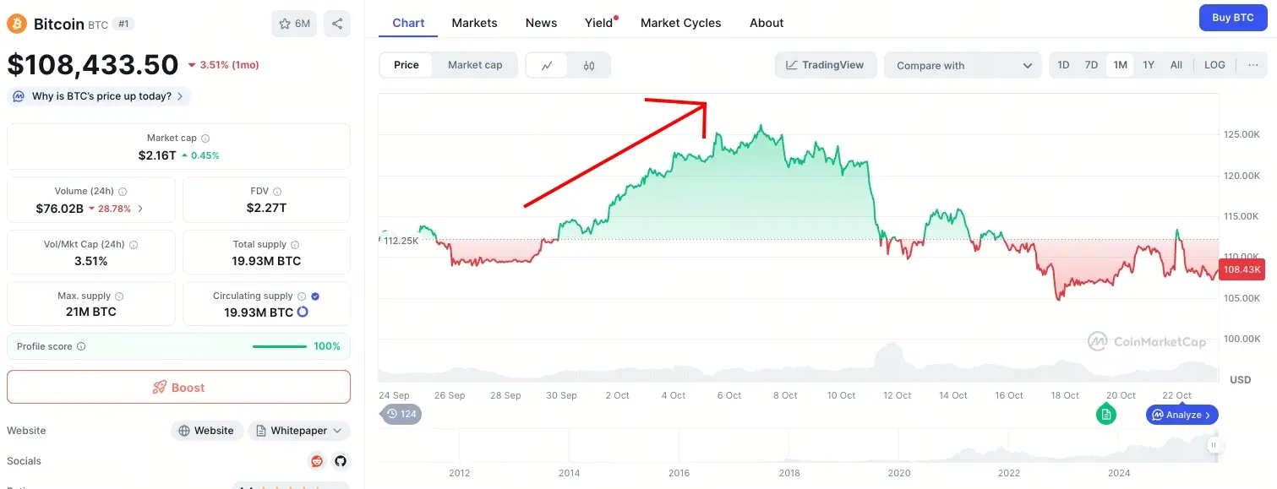Open the Markets tab
The height and width of the screenshot is (489, 1277).
click(x=474, y=23)
